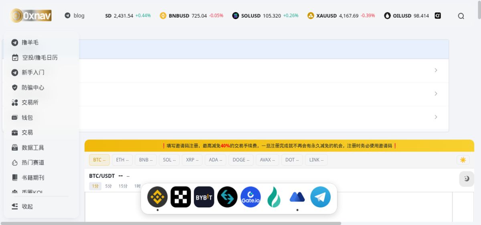The image size is (481, 225).
Task: Open Bybit from the dock
Action: [x=204, y=197]
